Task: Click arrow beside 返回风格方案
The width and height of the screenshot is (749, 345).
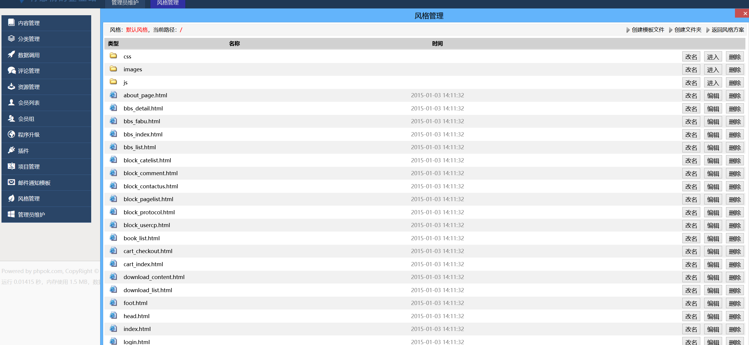Action: click(x=708, y=30)
